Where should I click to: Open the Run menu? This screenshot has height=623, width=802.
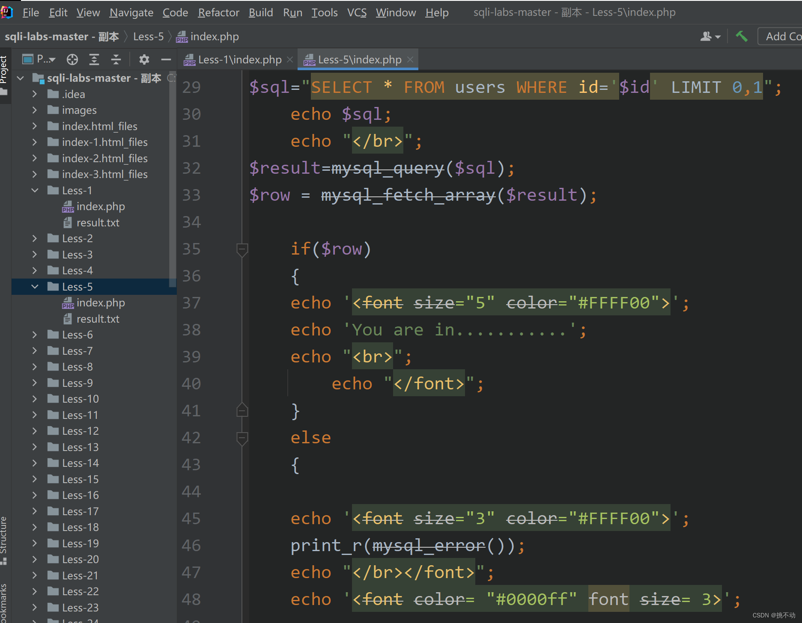coord(293,12)
